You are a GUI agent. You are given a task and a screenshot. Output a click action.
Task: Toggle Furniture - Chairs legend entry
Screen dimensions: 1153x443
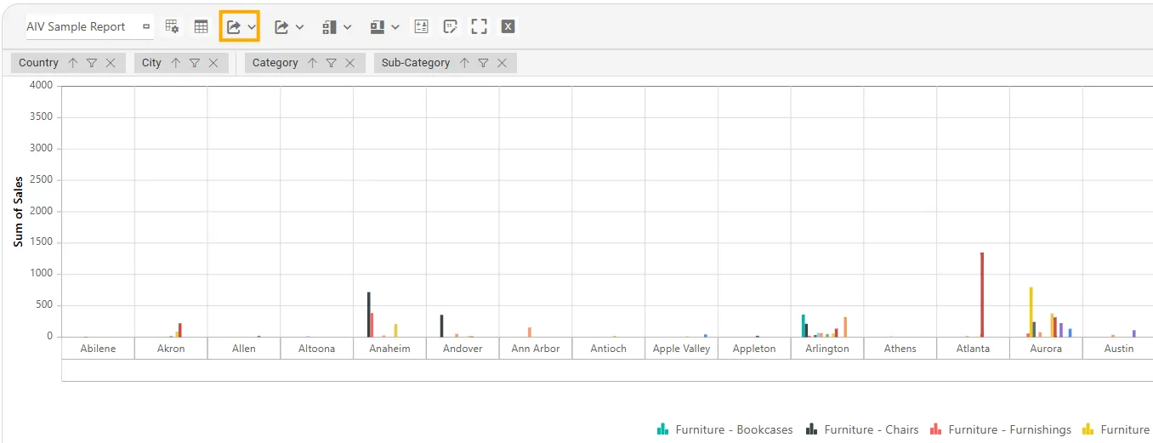[862, 430]
